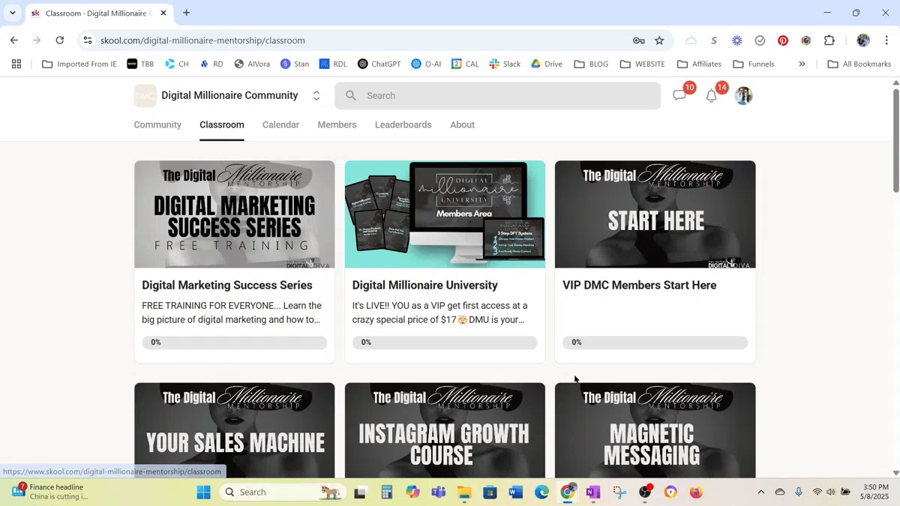
Task: Expand the Affiliates bookmarks folder
Action: pos(699,64)
